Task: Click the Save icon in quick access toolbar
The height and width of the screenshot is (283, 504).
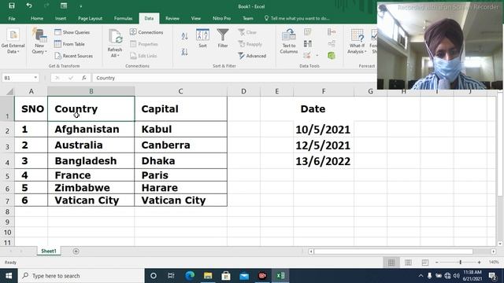Action: (12, 6)
